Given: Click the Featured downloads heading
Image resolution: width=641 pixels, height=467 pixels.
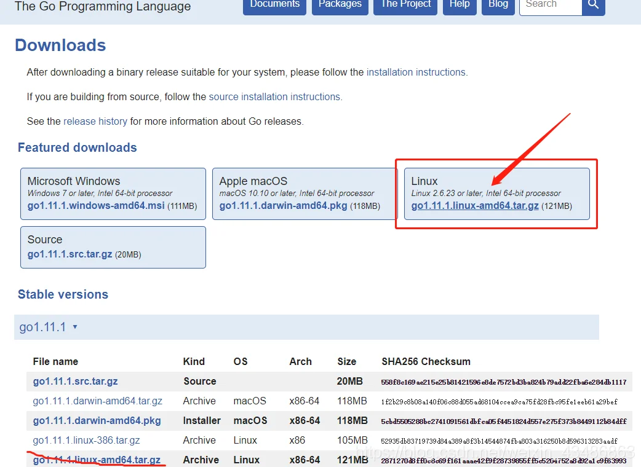Looking at the screenshot, I should [78, 147].
